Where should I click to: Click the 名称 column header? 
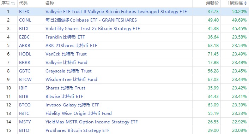(50, 3)
